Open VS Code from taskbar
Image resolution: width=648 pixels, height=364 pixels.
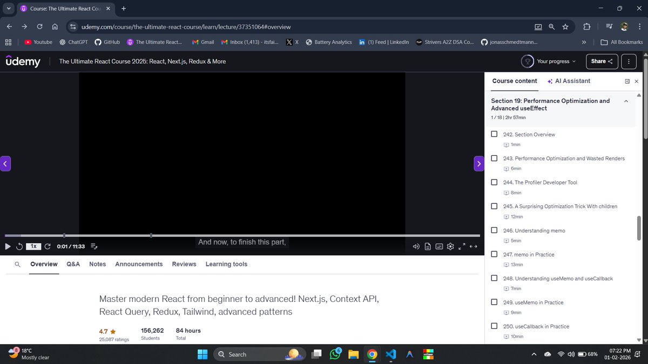pos(391,354)
